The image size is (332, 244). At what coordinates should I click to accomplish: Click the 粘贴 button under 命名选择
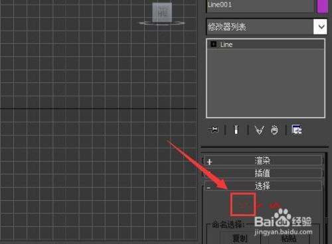pos(288,238)
